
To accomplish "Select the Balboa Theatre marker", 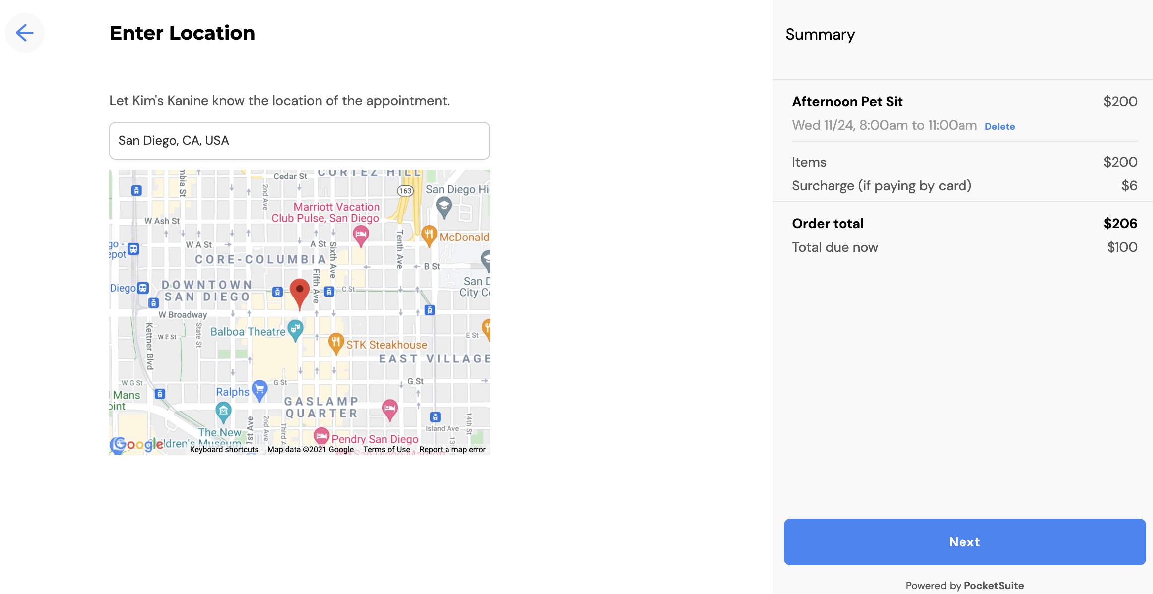I will click(x=295, y=328).
